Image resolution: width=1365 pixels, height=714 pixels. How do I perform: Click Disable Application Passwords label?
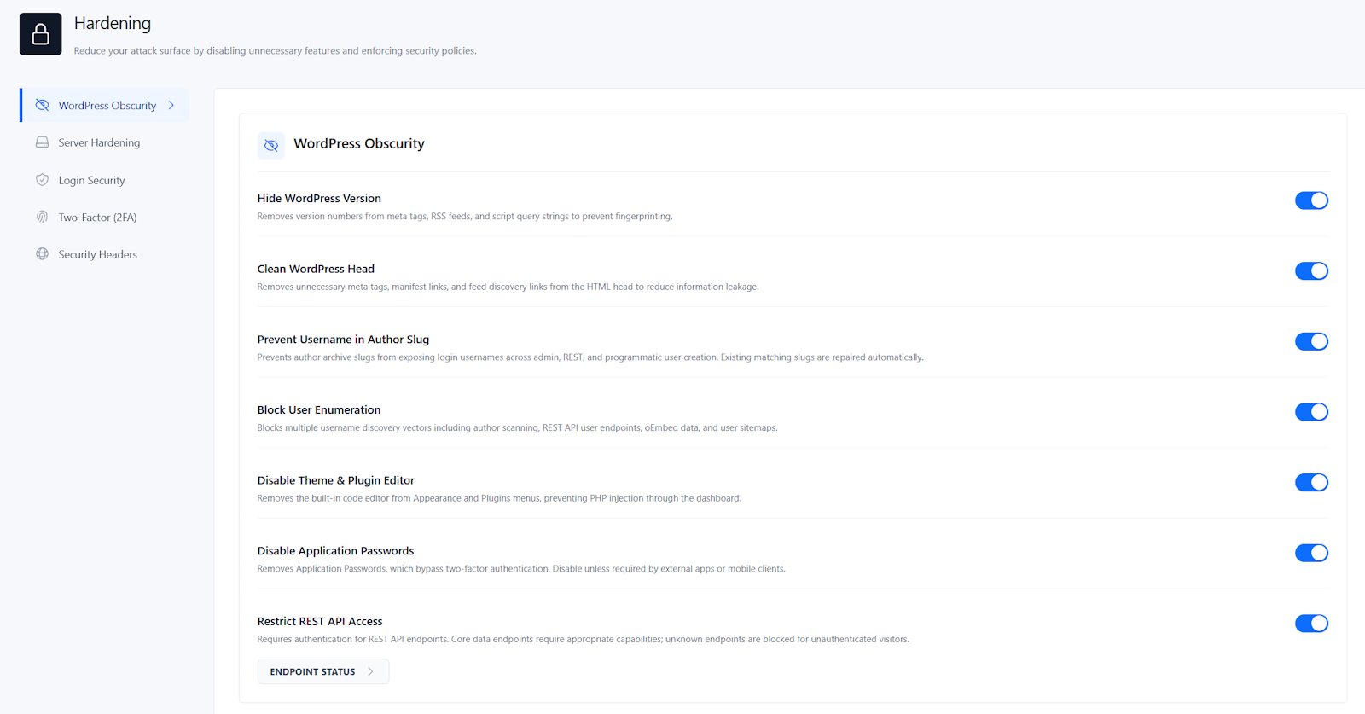335,551
